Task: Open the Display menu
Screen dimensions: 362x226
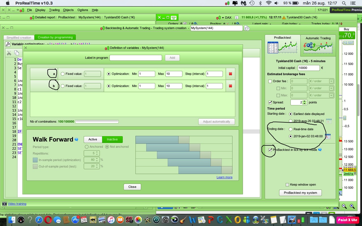Action: click(x=40, y=10)
